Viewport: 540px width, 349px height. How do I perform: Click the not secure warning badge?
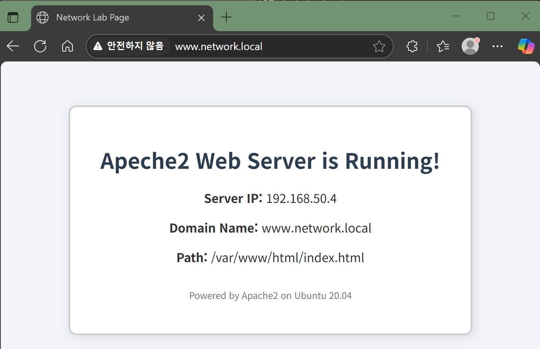[129, 46]
